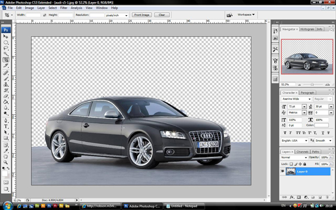Select the Notes tool
Screen dimensions: 336x210
pos(6,145)
